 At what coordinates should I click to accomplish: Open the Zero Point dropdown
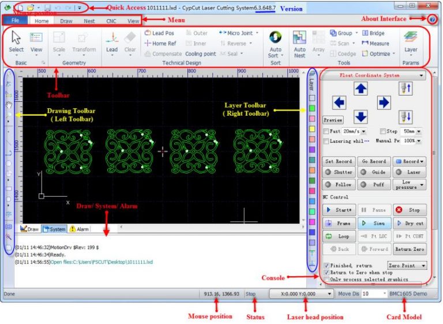coord(408,266)
